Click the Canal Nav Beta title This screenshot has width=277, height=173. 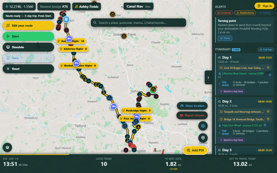[138, 6]
